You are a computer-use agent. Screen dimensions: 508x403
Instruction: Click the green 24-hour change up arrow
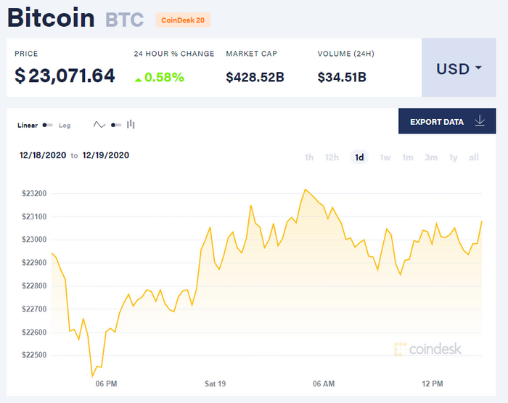139,76
